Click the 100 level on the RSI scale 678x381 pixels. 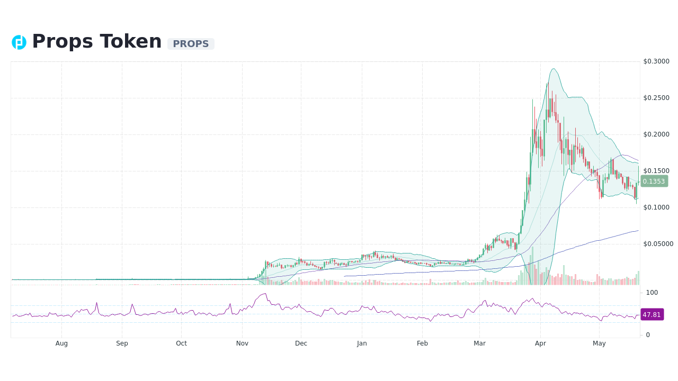(651, 293)
